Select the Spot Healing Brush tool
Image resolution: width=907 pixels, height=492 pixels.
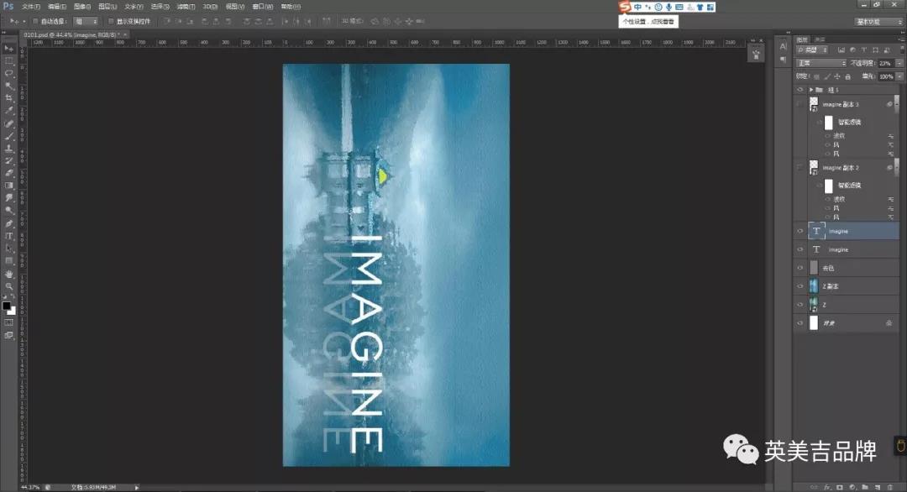pos(8,123)
